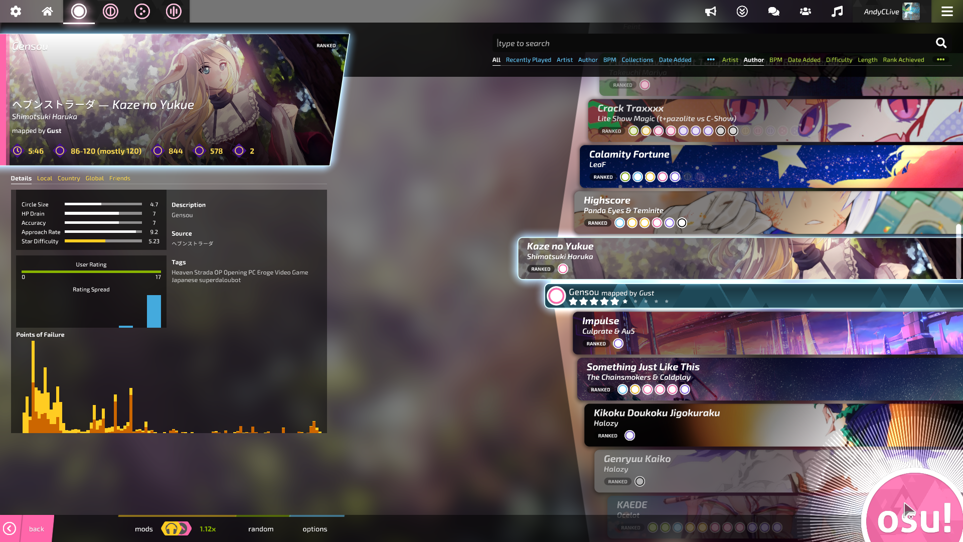Open the now playing music overlay
The image size is (963, 542).
point(837,11)
